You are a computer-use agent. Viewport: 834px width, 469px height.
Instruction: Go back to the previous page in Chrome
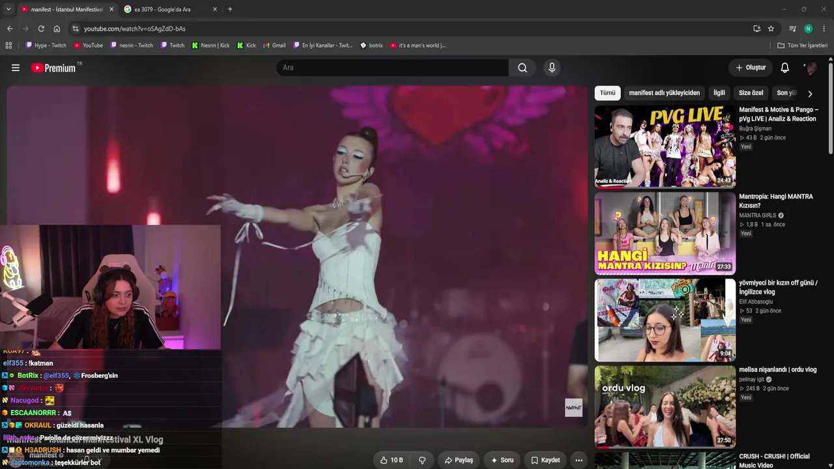(x=10, y=29)
